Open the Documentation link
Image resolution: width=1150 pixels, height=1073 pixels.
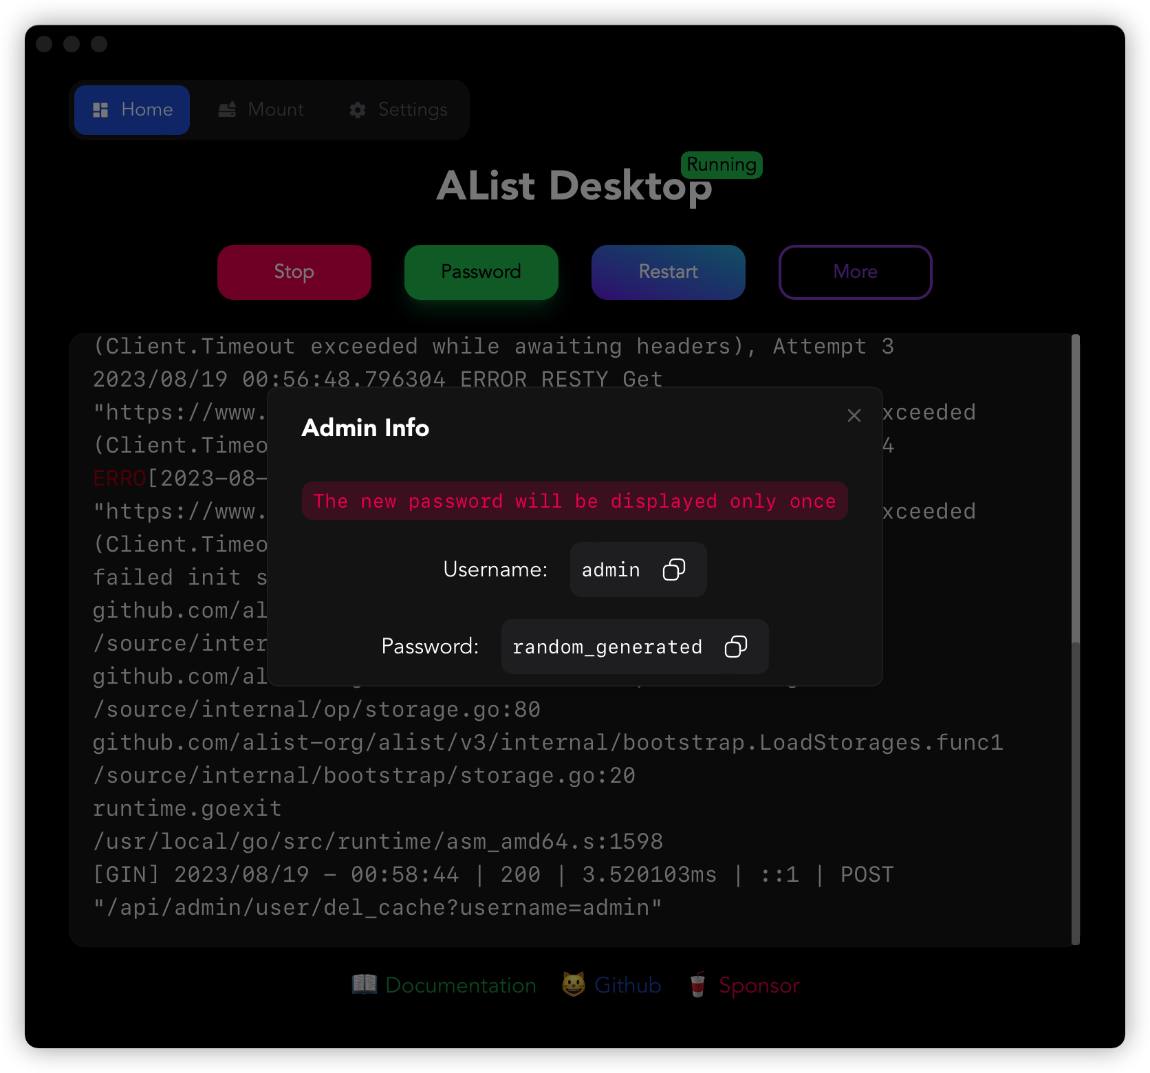pos(461,986)
